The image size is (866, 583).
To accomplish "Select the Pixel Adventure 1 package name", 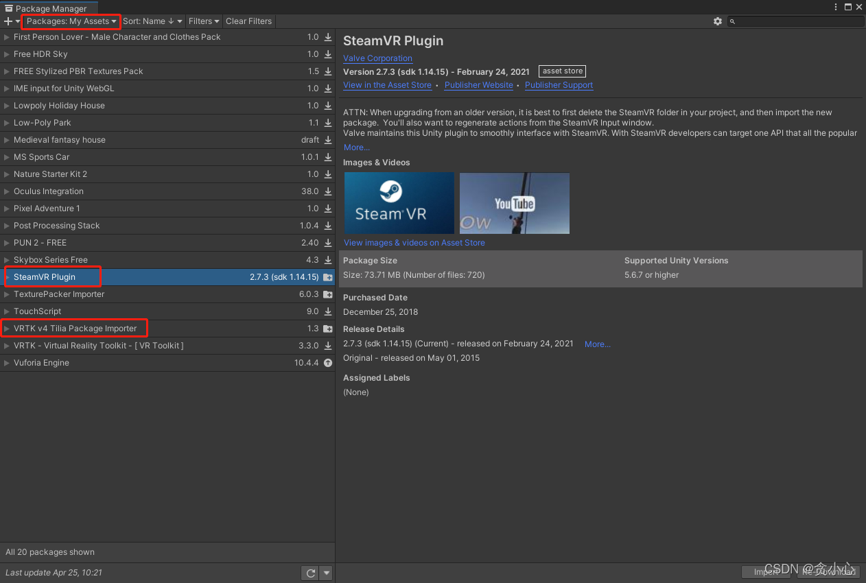I will coord(47,209).
